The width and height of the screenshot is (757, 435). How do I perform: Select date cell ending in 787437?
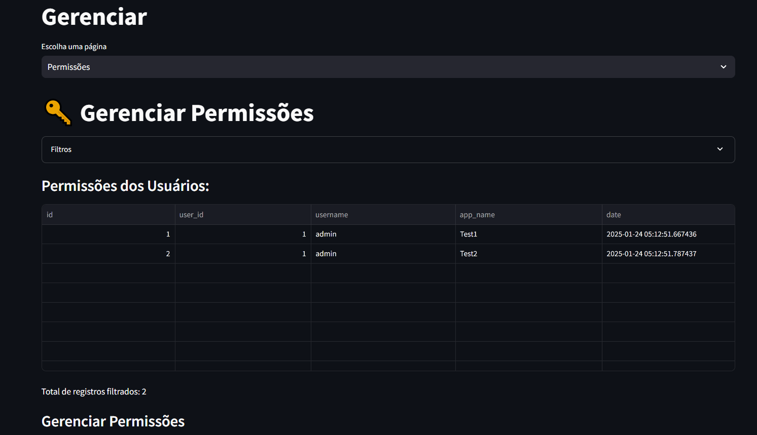point(652,254)
